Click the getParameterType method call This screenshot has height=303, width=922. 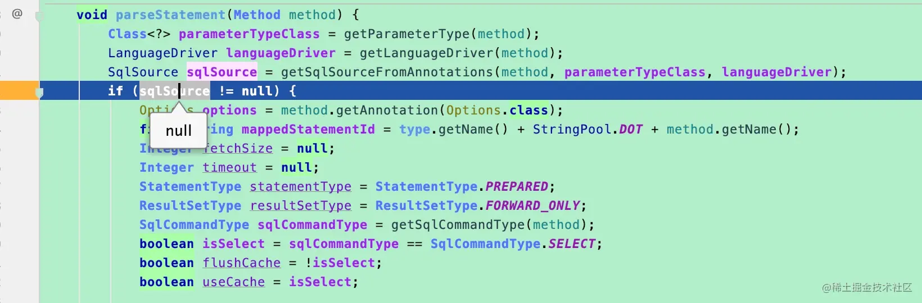coord(406,34)
